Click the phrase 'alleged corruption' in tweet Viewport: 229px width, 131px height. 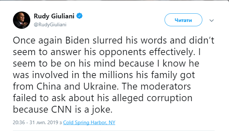tap(152, 98)
